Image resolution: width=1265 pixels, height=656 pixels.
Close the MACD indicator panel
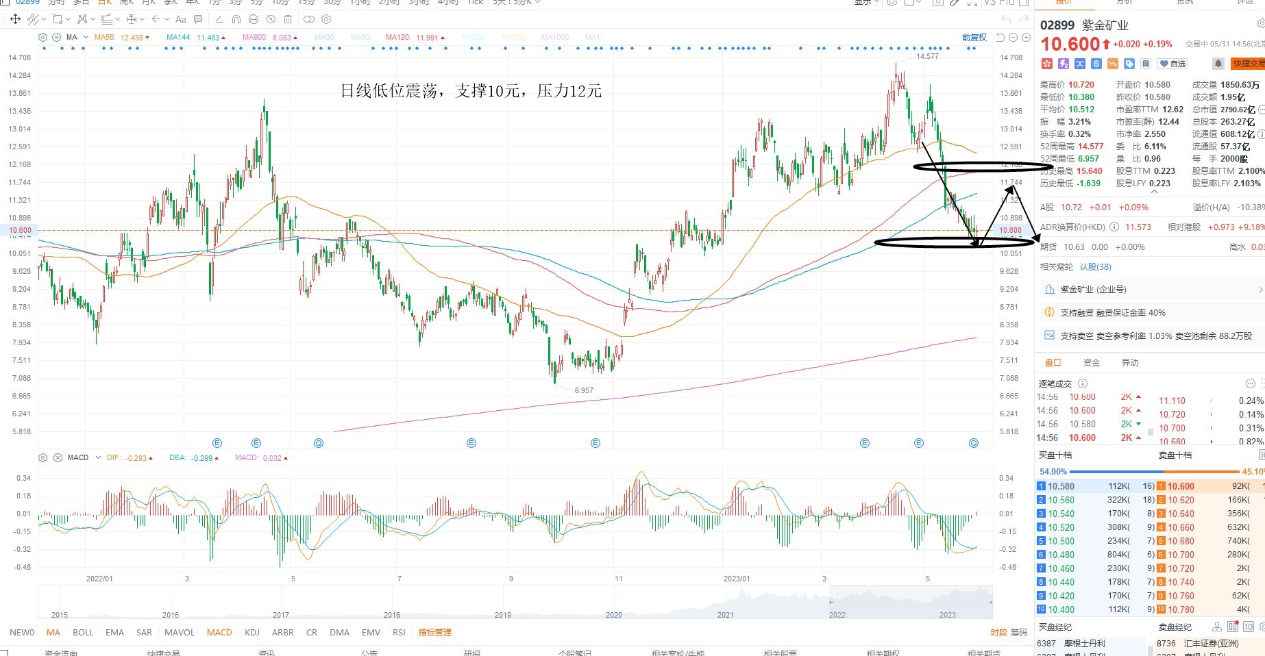tap(58, 457)
